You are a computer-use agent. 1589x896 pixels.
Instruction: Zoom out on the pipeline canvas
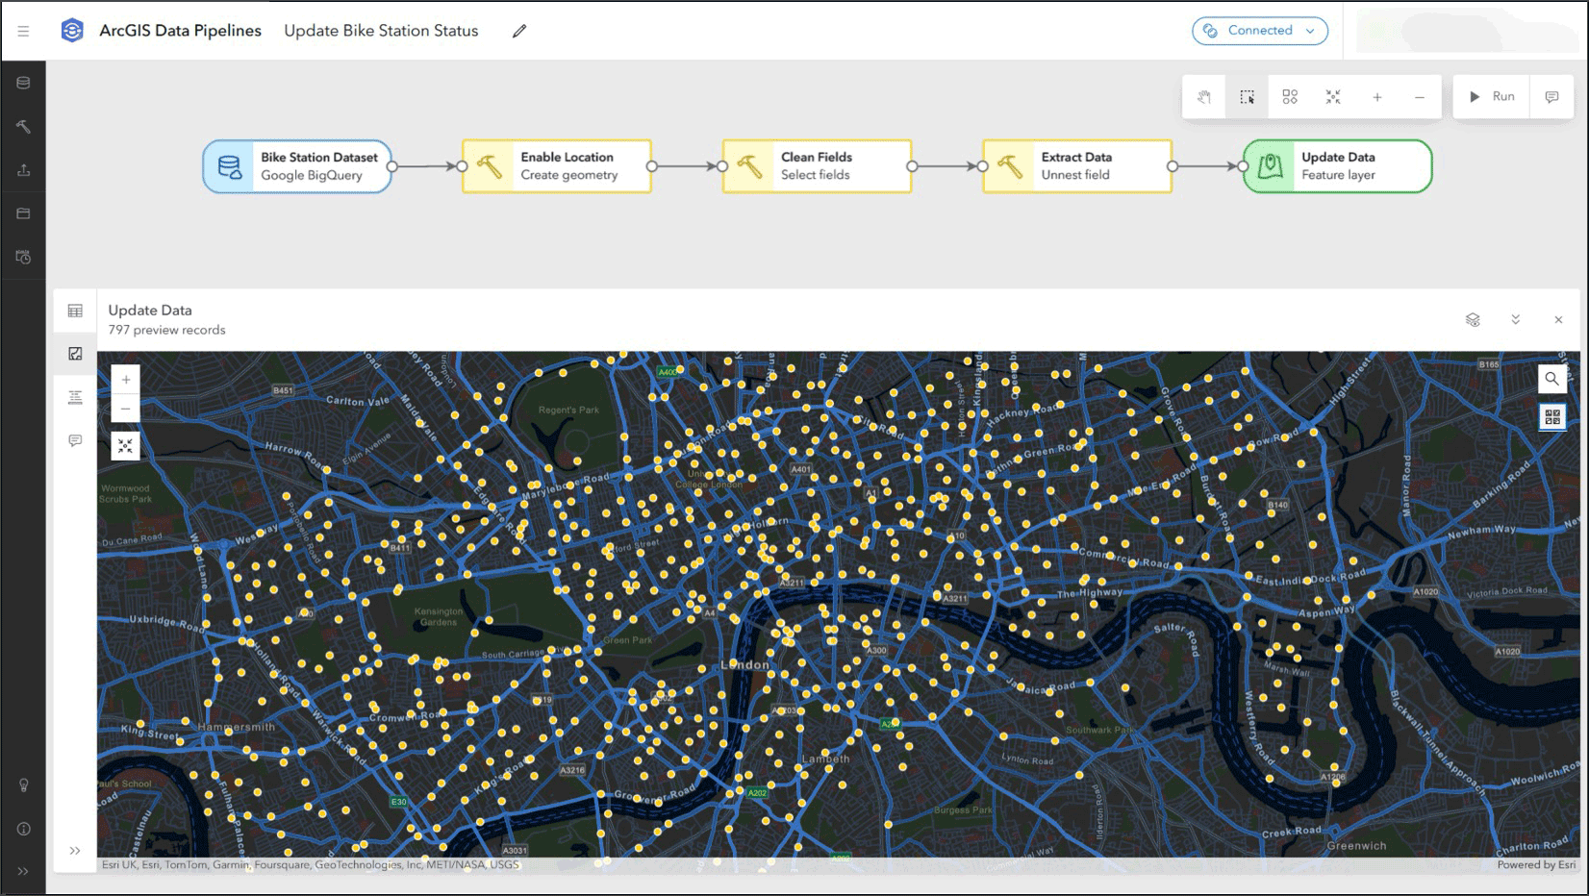pos(1420,97)
